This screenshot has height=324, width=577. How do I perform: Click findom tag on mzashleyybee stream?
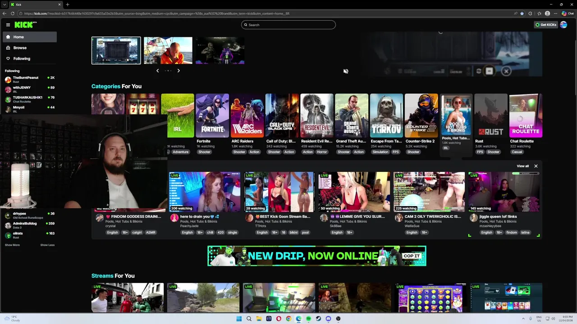512,232
